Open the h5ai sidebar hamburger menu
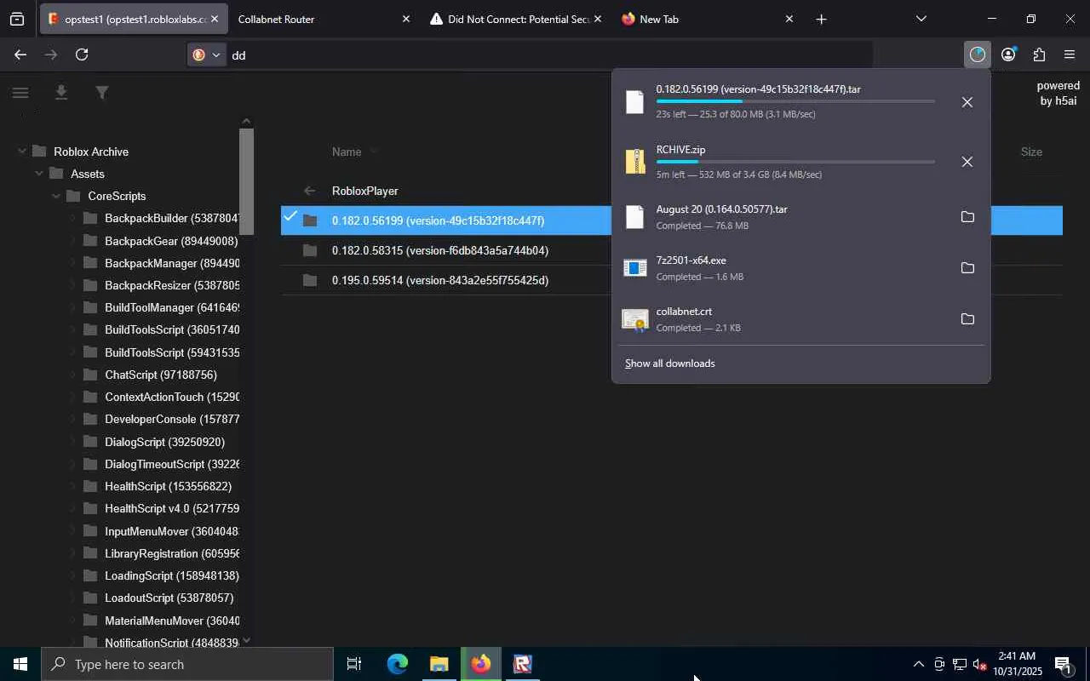The width and height of the screenshot is (1090, 681). click(20, 93)
